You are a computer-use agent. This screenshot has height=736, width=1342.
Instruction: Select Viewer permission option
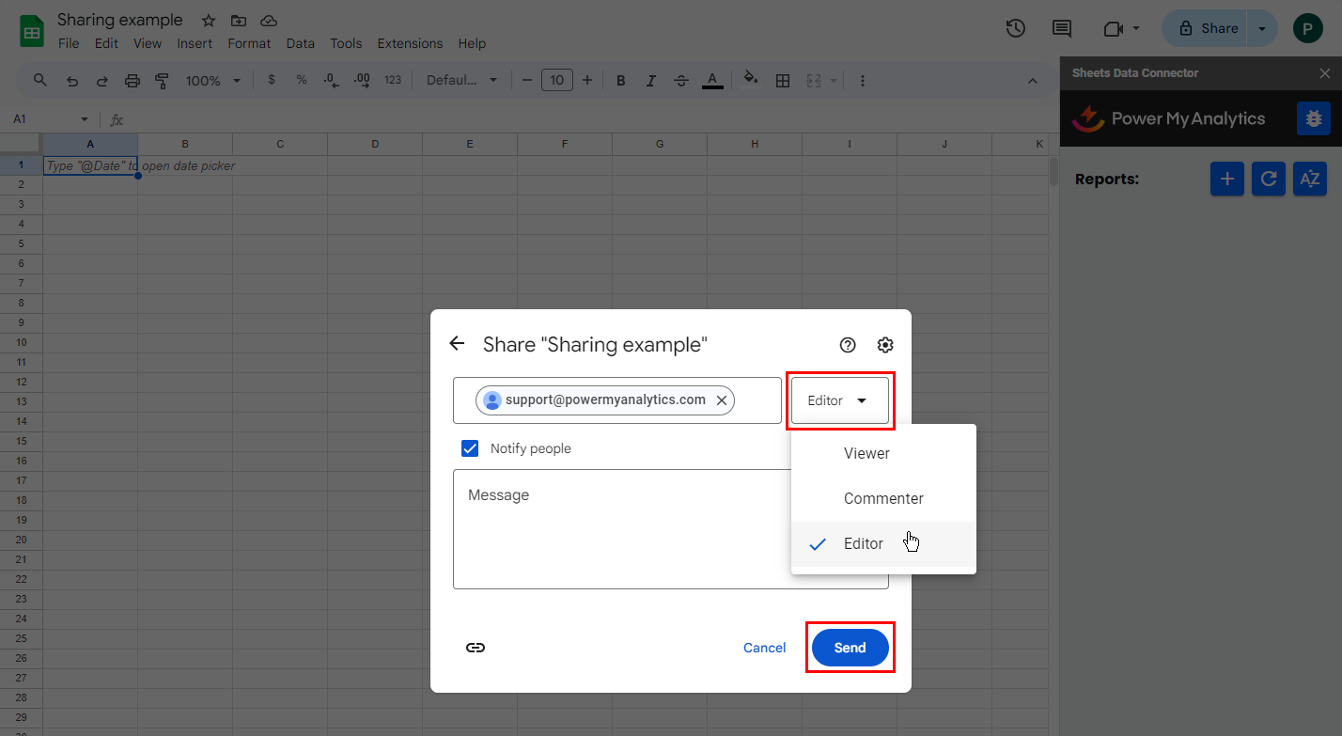tap(866, 453)
